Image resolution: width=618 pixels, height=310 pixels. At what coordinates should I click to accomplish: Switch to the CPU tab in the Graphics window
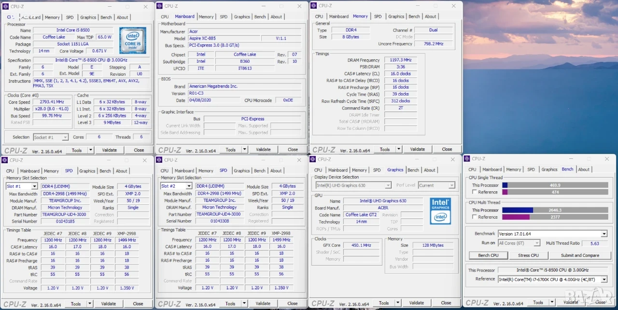point(318,170)
